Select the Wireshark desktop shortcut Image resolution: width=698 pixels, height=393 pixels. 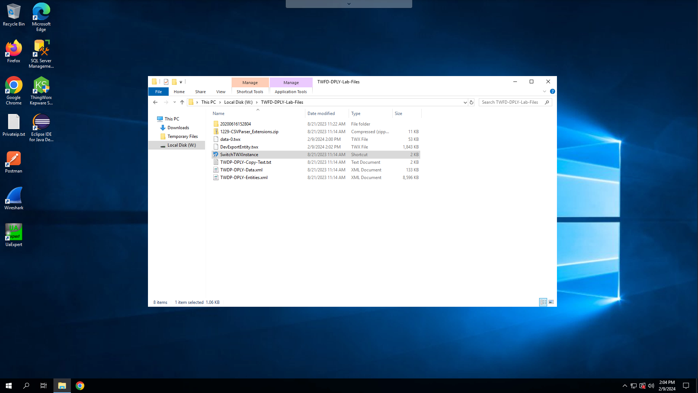14,199
